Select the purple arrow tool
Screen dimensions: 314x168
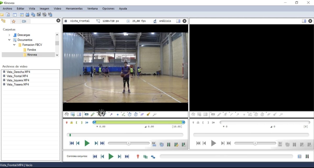111,114
